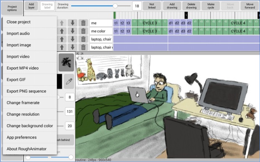
Task: Click the black current color swatch
Action: 59,81
